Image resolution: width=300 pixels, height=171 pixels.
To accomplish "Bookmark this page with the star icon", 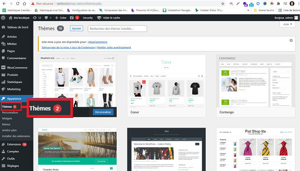I will [223, 4].
